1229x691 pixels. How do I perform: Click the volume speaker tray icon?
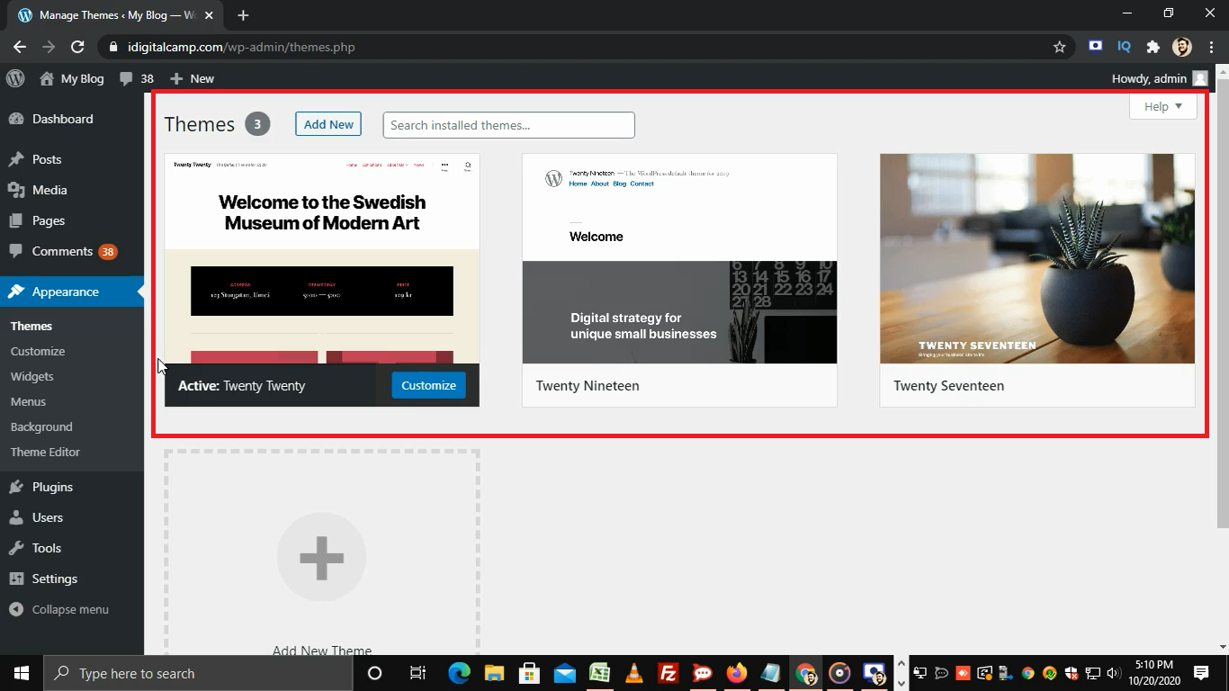click(x=1114, y=673)
